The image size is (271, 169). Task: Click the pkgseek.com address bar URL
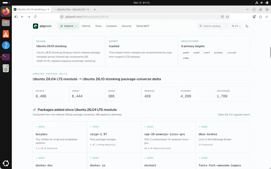pos(87,17)
